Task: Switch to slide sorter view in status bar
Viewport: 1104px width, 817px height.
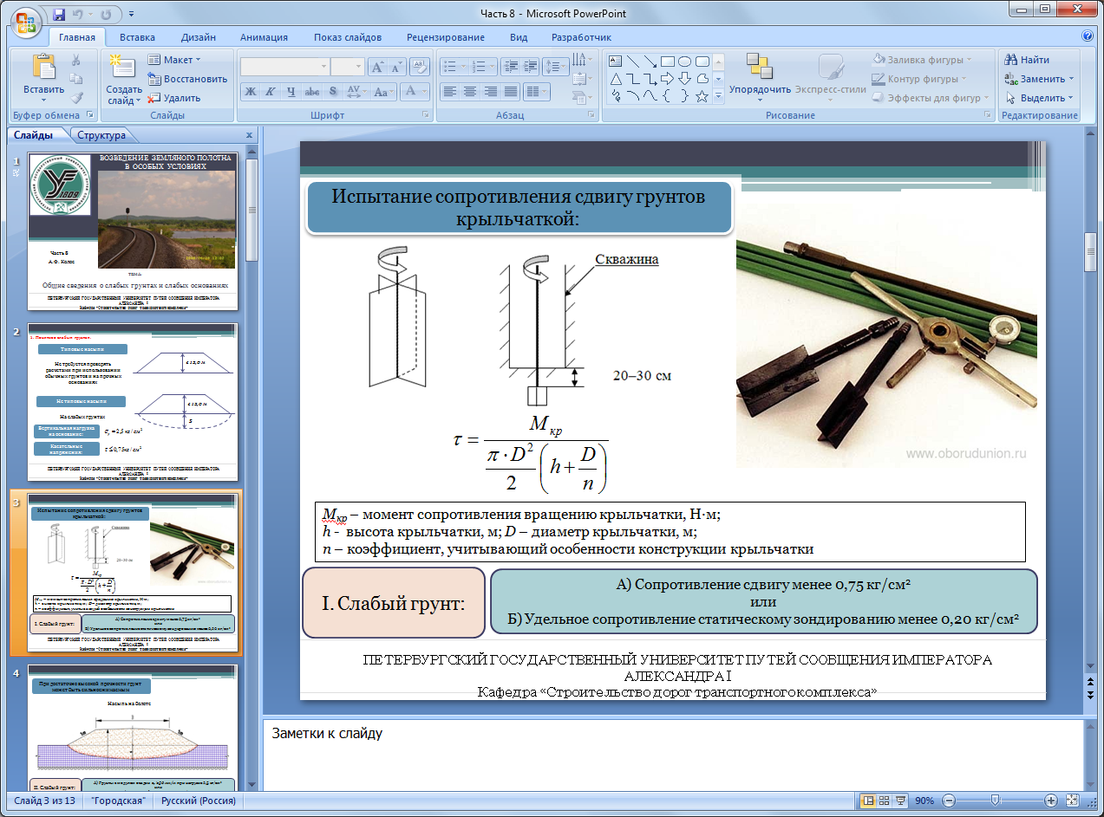Action: click(x=885, y=801)
